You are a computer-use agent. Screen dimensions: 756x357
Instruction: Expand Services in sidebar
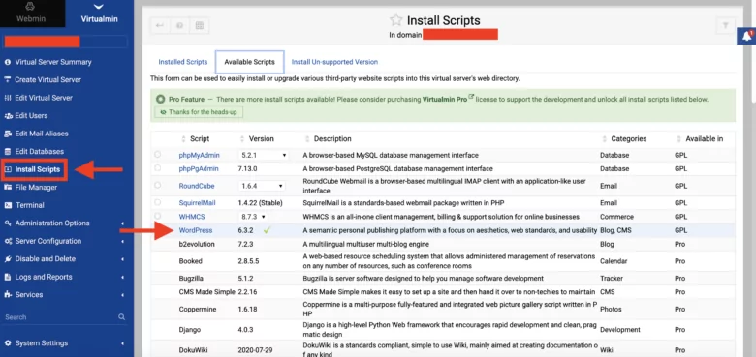point(64,294)
